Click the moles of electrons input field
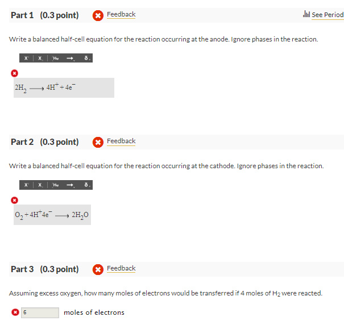The width and height of the screenshot is (344, 325). 40,312
